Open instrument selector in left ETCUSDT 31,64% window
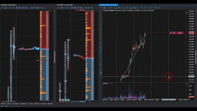Viewport: 197px width, 111px height. pos(6,8)
